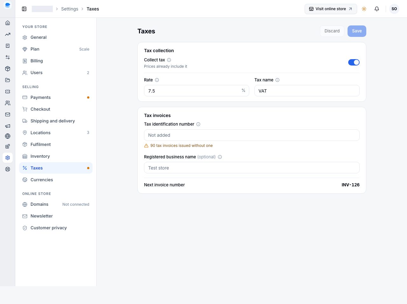Screen dimensions: 407x304
Task: Open Customer privacy settings
Action: click(x=56, y=228)
